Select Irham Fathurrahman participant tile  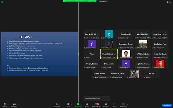coord(126,54)
